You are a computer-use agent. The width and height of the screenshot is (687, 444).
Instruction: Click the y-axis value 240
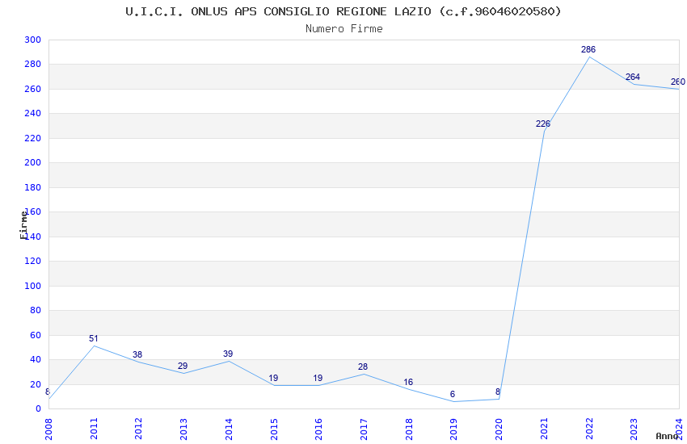point(33,113)
